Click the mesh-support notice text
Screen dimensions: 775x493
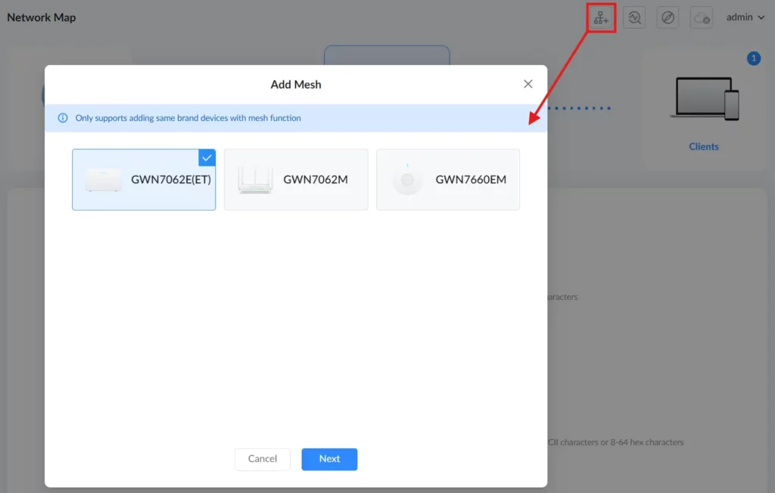188,117
